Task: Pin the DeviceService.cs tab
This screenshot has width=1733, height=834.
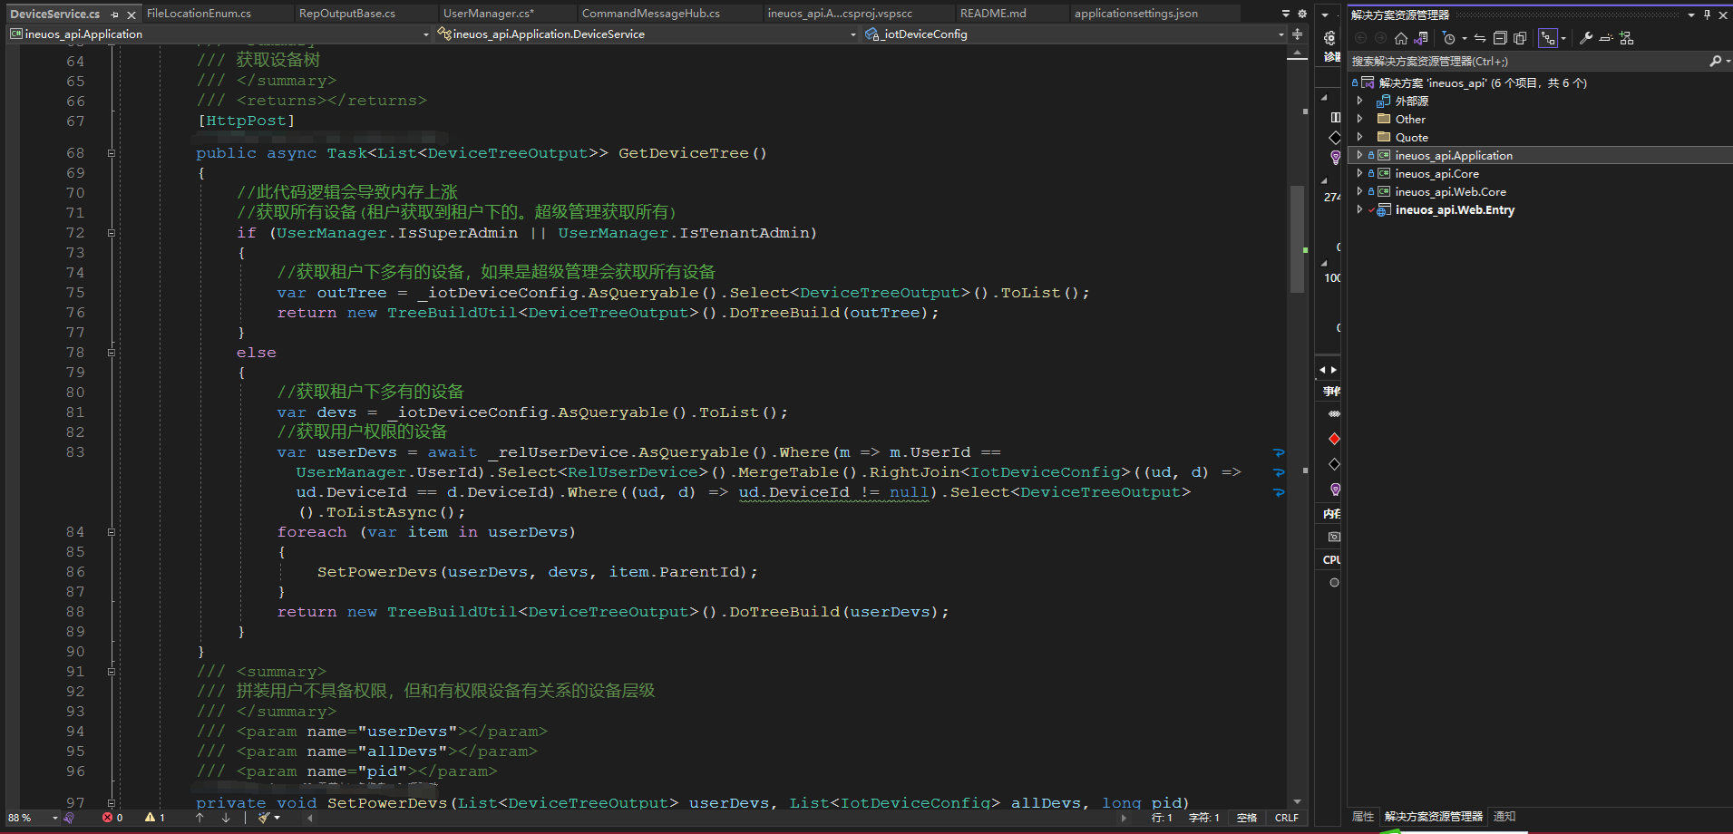Action: click(x=114, y=15)
